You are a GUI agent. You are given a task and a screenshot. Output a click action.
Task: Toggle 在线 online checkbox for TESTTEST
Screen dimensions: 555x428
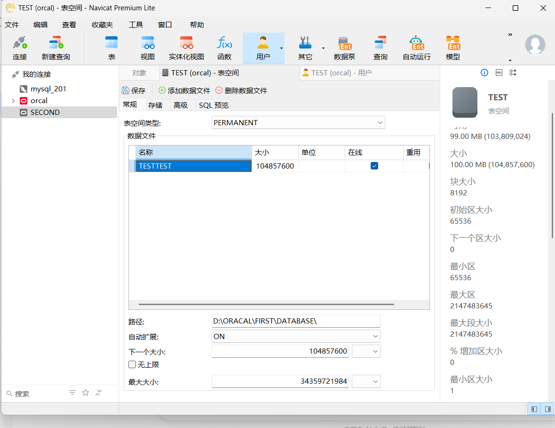(374, 166)
